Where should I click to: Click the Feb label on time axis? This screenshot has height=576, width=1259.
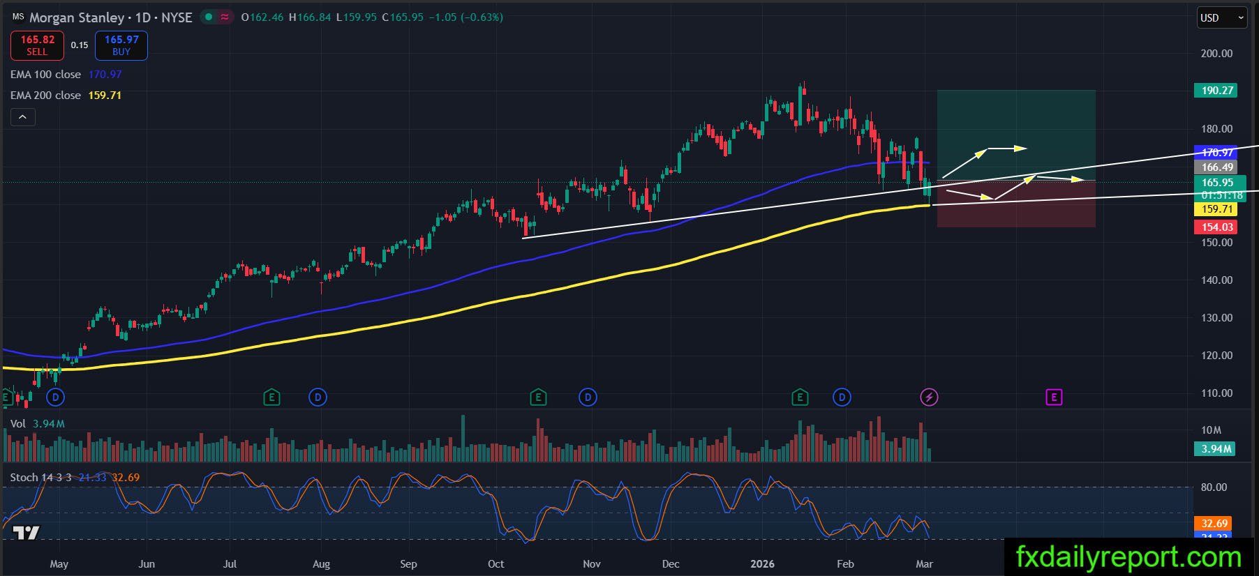coord(845,563)
